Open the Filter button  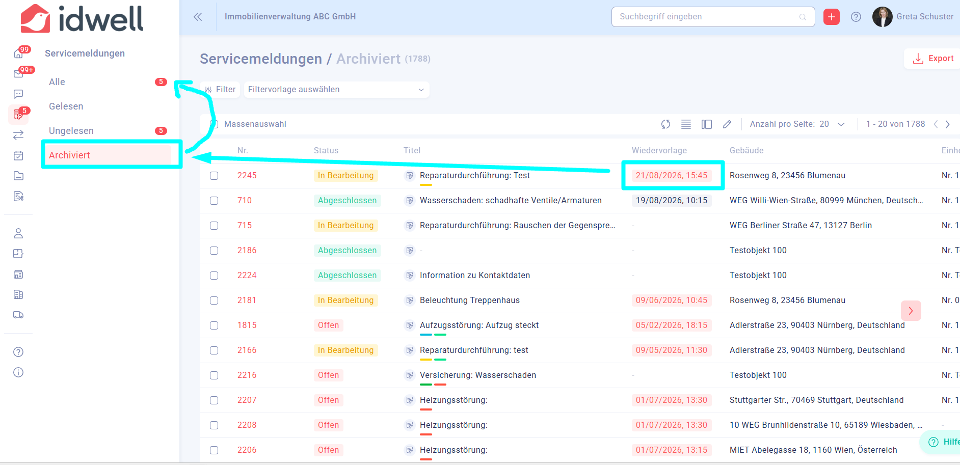tap(220, 90)
